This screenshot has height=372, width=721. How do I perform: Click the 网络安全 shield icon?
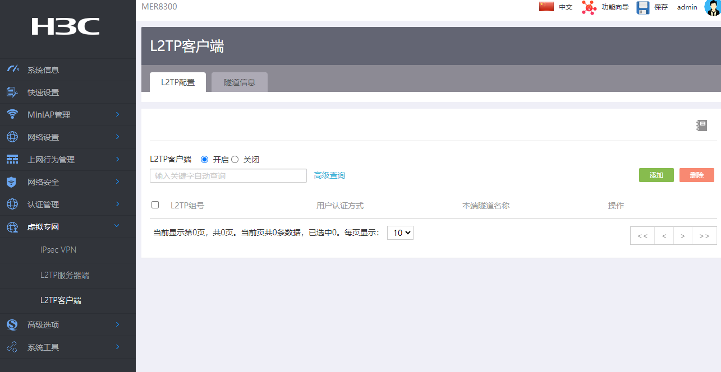(x=12, y=182)
